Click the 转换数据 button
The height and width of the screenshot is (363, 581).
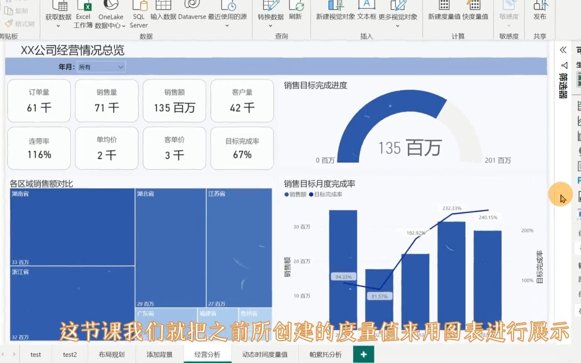270,13
